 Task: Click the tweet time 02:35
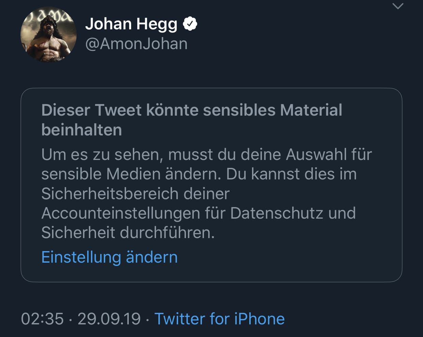click(42, 319)
